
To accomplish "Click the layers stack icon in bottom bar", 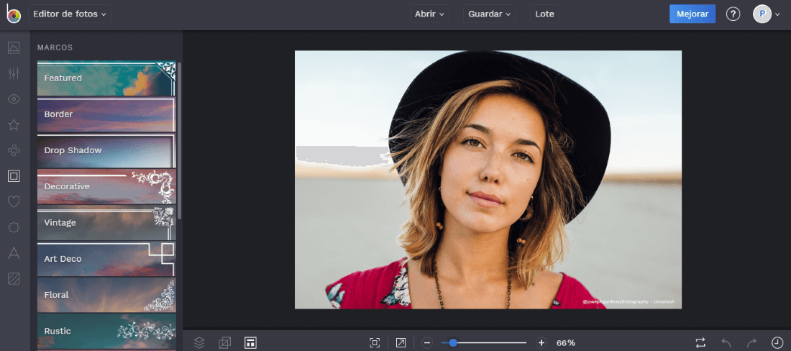I will [x=199, y=342].
